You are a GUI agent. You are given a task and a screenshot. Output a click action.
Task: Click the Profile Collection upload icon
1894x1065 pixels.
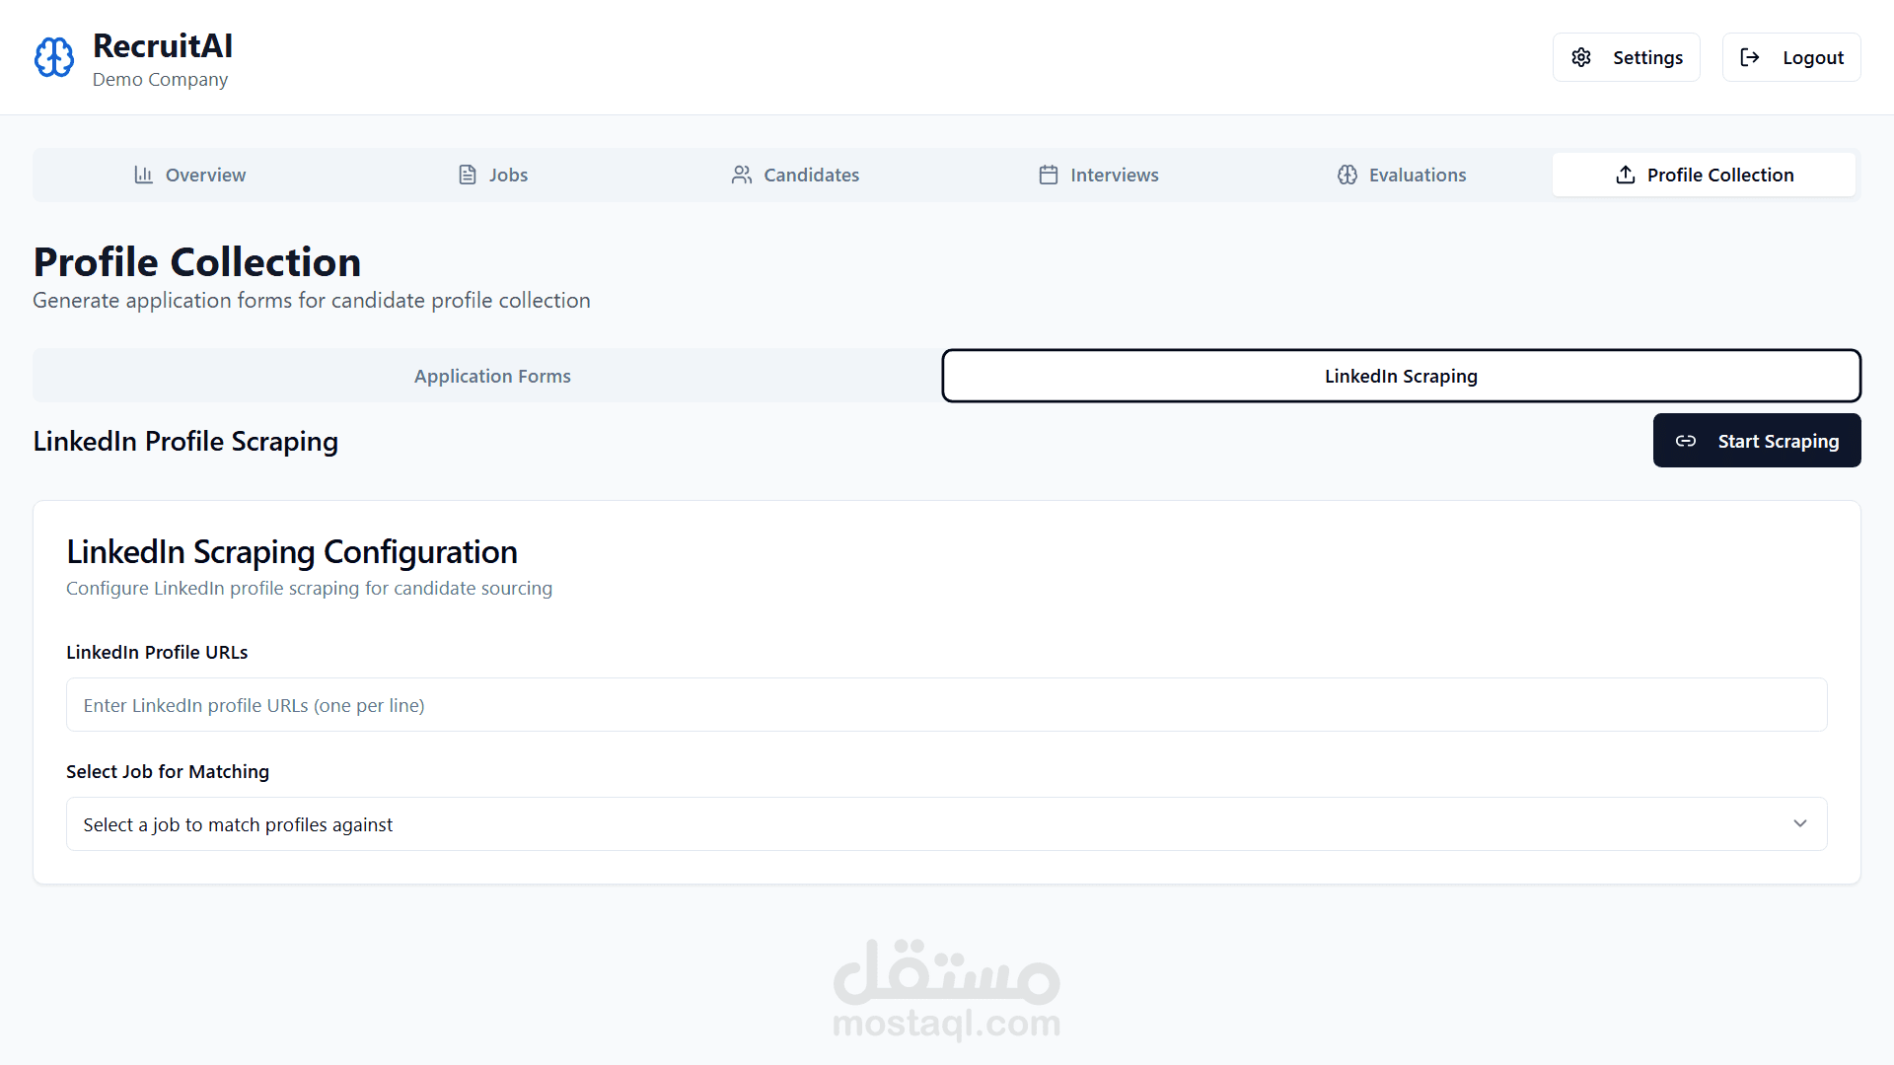coord(1626,175)
